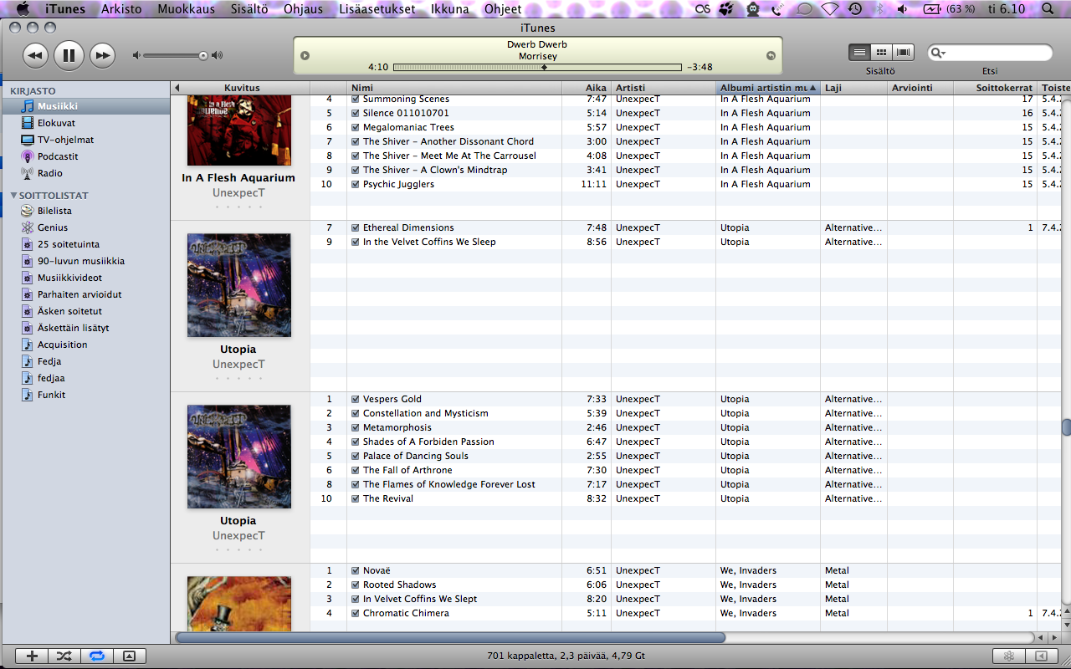Click the arrow at right of song display

(771, 56)
